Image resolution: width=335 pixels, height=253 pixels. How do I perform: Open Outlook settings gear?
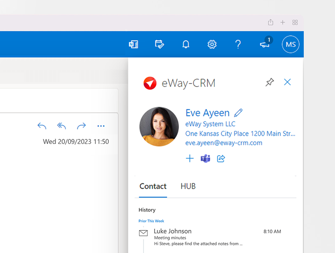[x=212, y=44]
